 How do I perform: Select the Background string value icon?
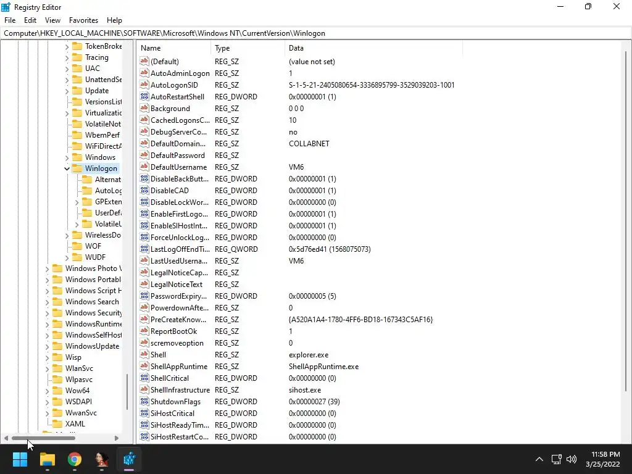pyautogui.click(x=144, y=108)
